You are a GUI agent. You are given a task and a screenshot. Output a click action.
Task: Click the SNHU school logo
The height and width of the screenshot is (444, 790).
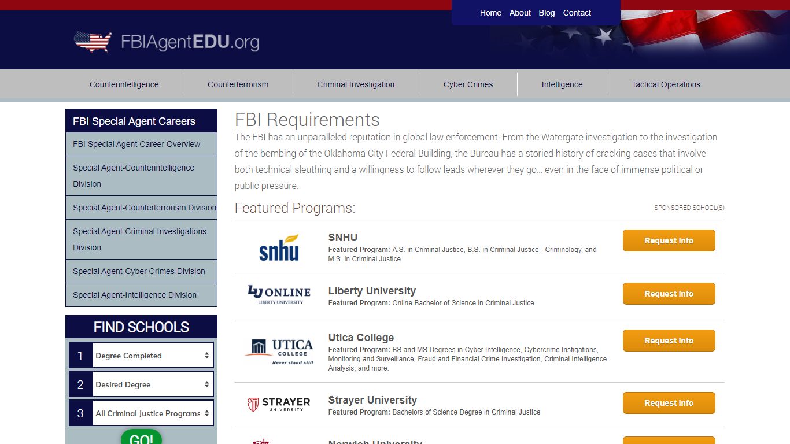click(279, 247)
